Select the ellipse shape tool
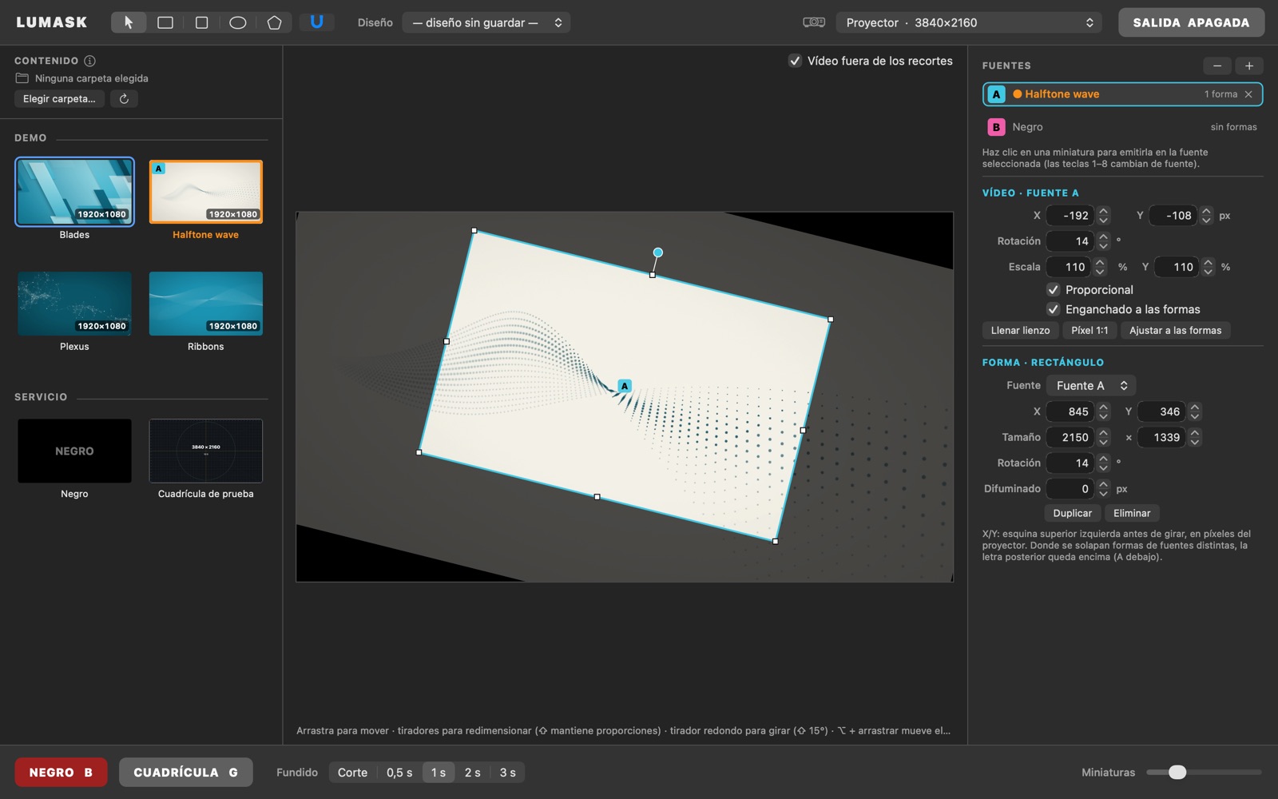The width and height of the screenshot is (1278, 799). tap(238, 22)
